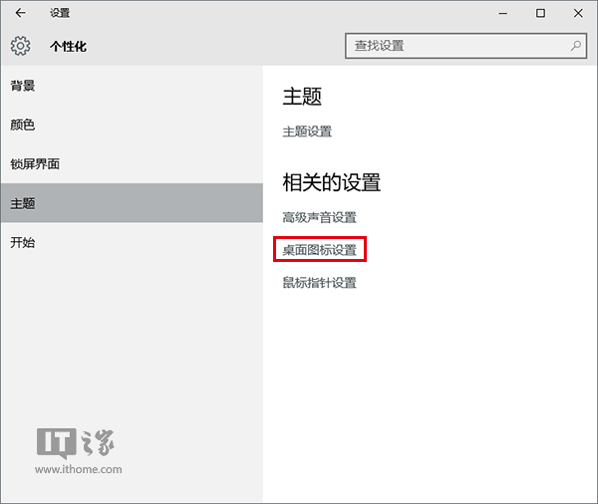Screen dimensions: 598x504
Task: Minimize the 设置 window
Action: [x=503, y=13]
